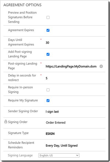Toggle Add Post-signing Landing Page checkbox
This screenshot has height=162, width=110.
point(48,54)
